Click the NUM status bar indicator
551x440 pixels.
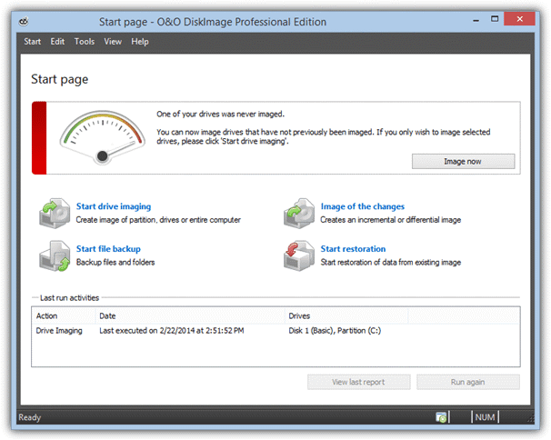(x=485, y=417)
